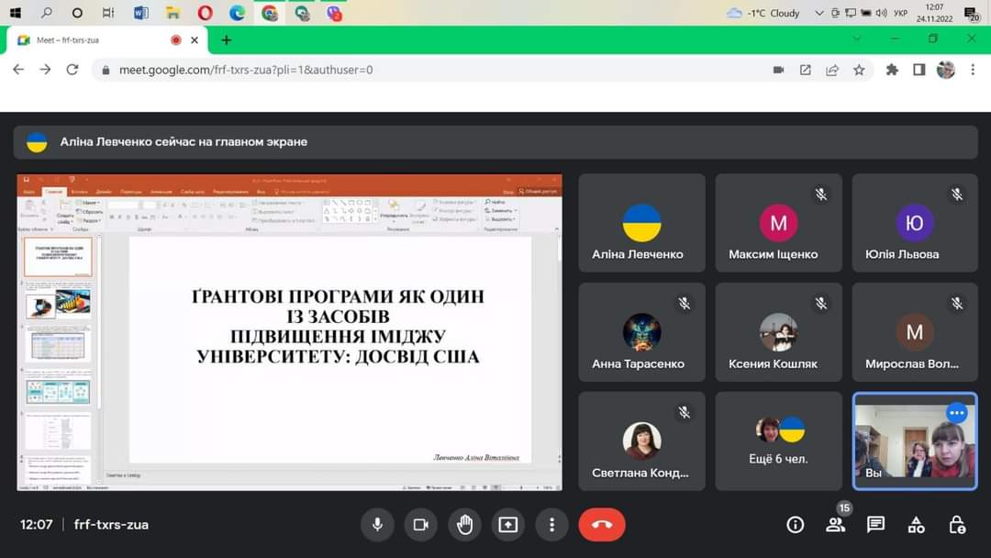Viewport: 991px width, 558px height.
Task: Toggle the microphone on or off
Action: coord(376,525)
